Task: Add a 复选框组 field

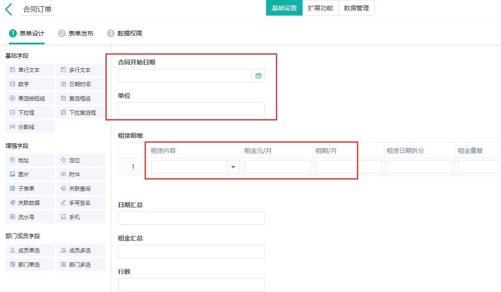Action: point(81,98)
